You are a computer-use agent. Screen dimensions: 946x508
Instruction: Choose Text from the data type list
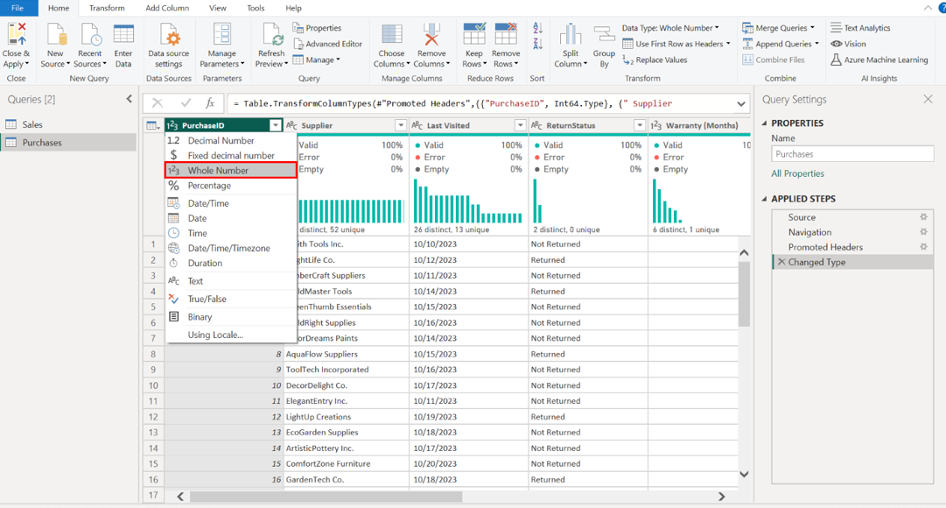click(195, 281)
